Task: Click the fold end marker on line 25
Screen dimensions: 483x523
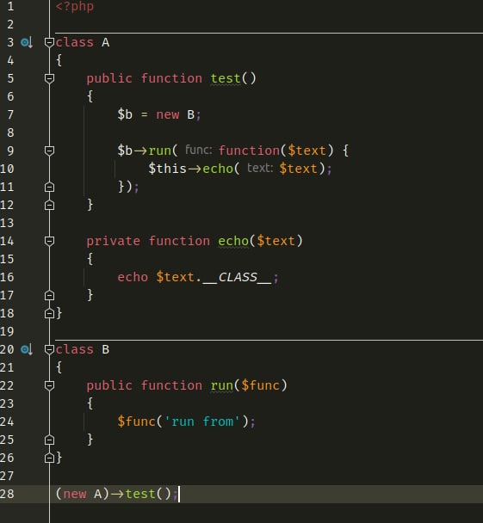Action: click(x=49, y=440)
